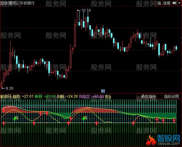
Task: Click the 日线(复权) period label
Action: [9, 3]
